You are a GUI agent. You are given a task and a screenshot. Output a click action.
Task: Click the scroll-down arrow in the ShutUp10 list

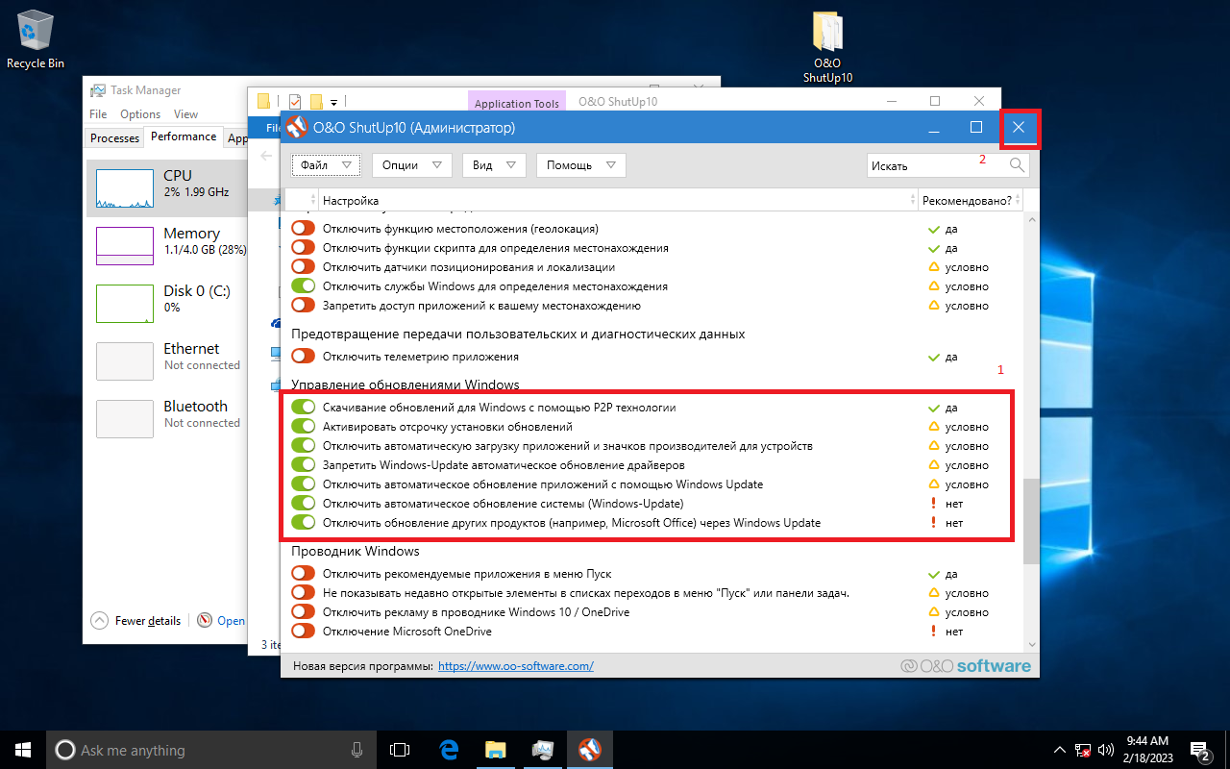(x=1031, y=644)
